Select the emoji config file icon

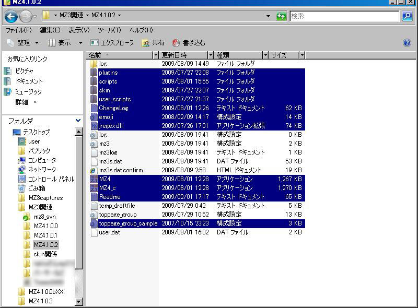(94, 117)
